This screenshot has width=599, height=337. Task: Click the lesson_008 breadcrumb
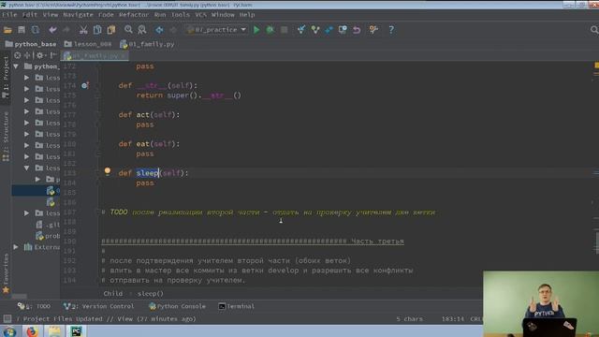88,44
